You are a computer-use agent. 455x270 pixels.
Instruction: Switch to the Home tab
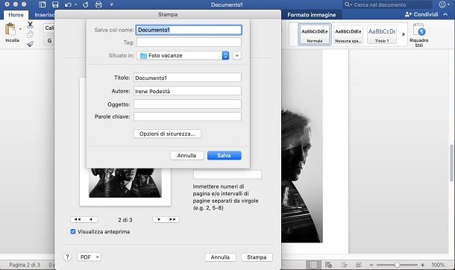(16, 15)
